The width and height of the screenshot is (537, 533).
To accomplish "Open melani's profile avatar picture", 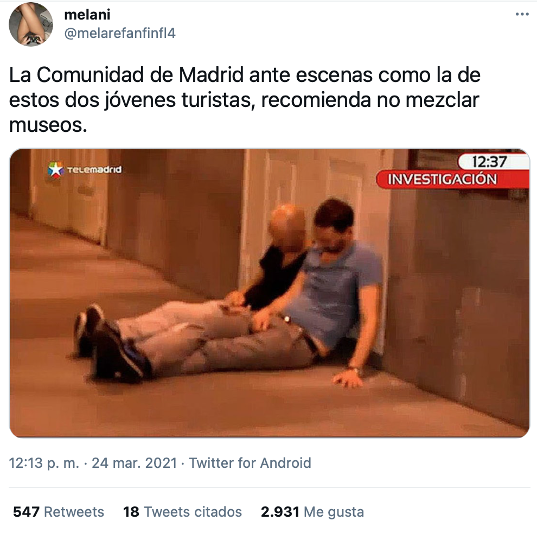I will click(31, 24).
